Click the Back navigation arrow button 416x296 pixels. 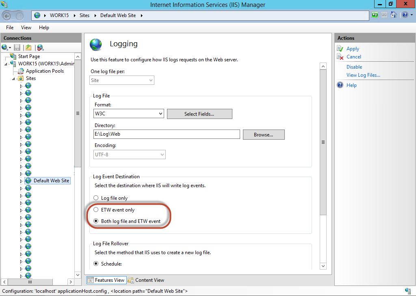pyautogui.click(x=7, y=16)
